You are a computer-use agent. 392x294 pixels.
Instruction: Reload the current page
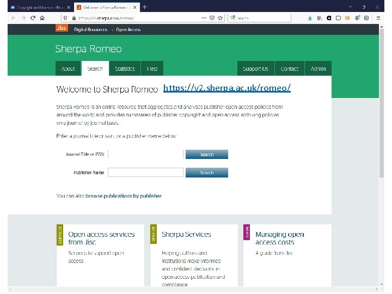click(x=33, y=18)
